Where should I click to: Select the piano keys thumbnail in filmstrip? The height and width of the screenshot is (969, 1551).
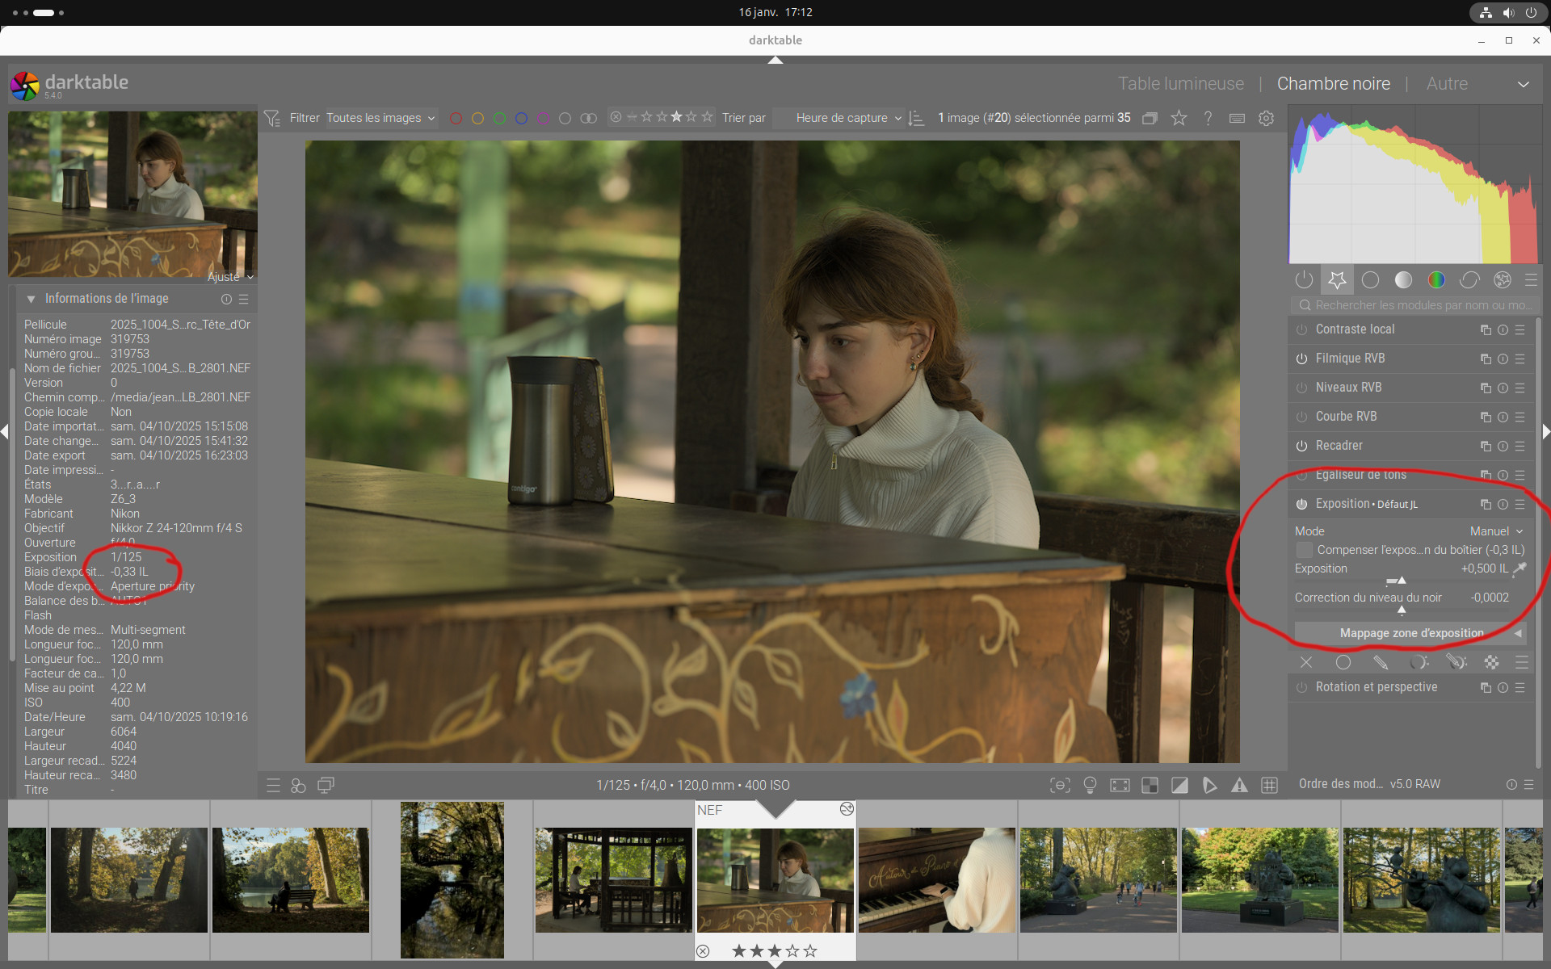click(x=936, y=879)
